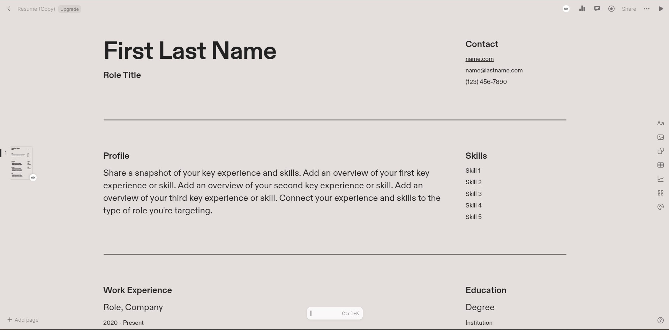The width and height of the screenshot is (669, 330).
Task: Click Add page at bottom left
Action: pyautogui.click(x=23, y=320)
